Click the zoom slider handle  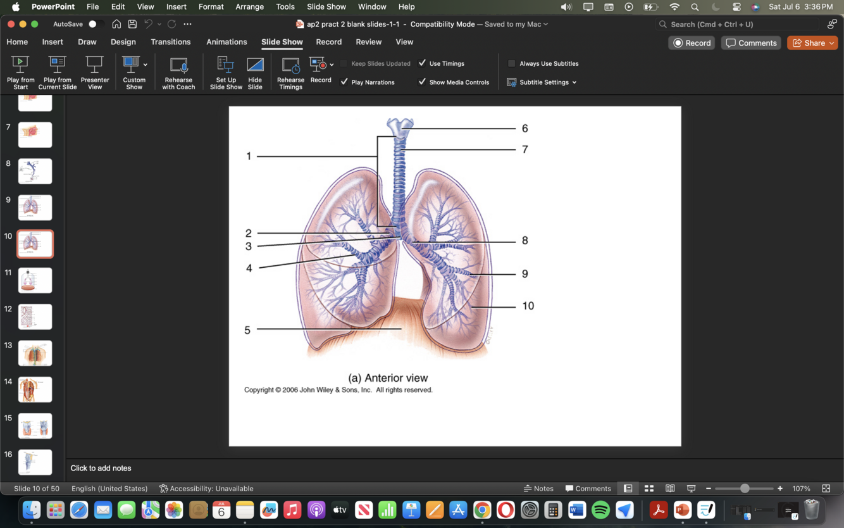(x=745, y=488)
